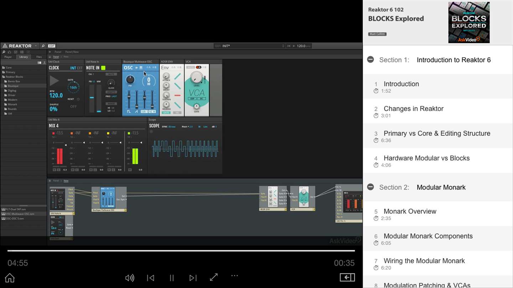
Task: Toggle fullscreen with the diagonal arrows icon
Action: coord(214,277)
